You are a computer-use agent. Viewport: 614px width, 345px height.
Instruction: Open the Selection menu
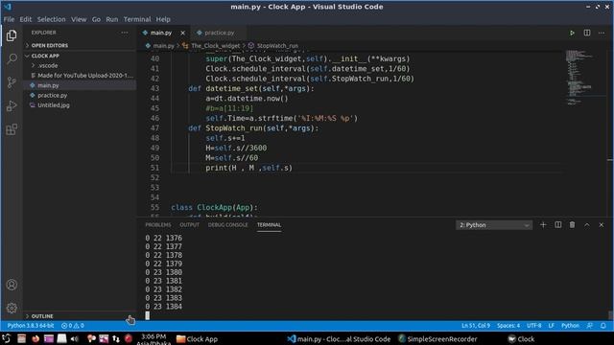(x=51, y=19)
